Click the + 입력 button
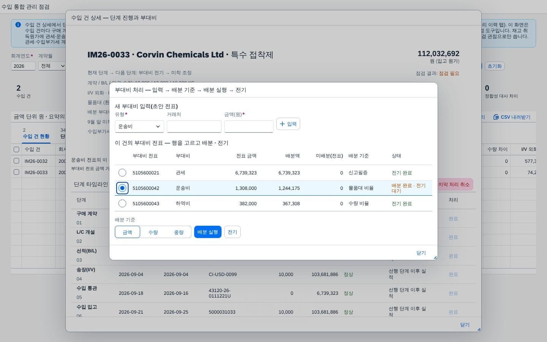The image size is (547, 342). (288, 124)
